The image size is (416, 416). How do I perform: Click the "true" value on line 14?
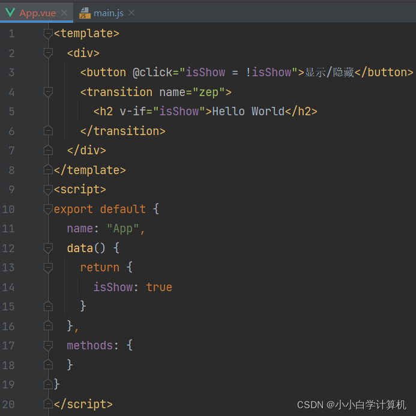coord(159,288)
